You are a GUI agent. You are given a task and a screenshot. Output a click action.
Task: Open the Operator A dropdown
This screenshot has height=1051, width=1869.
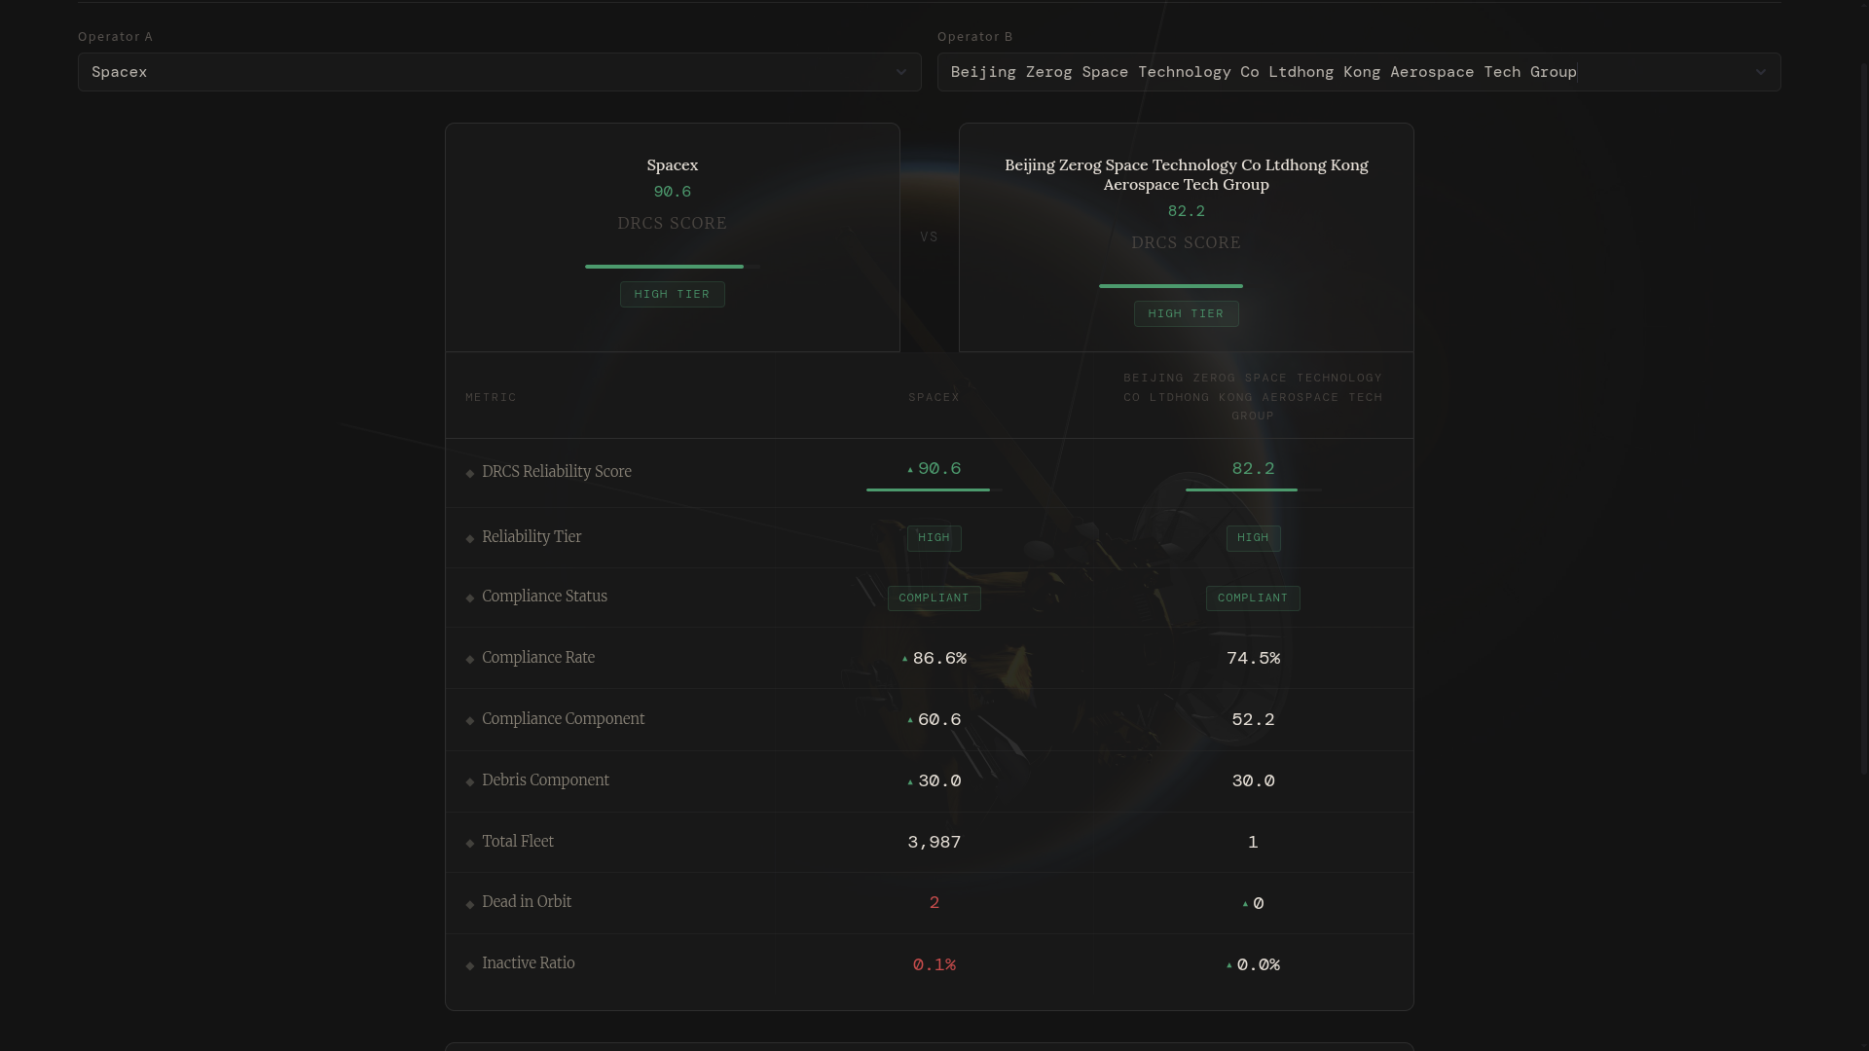coord(498,72)
